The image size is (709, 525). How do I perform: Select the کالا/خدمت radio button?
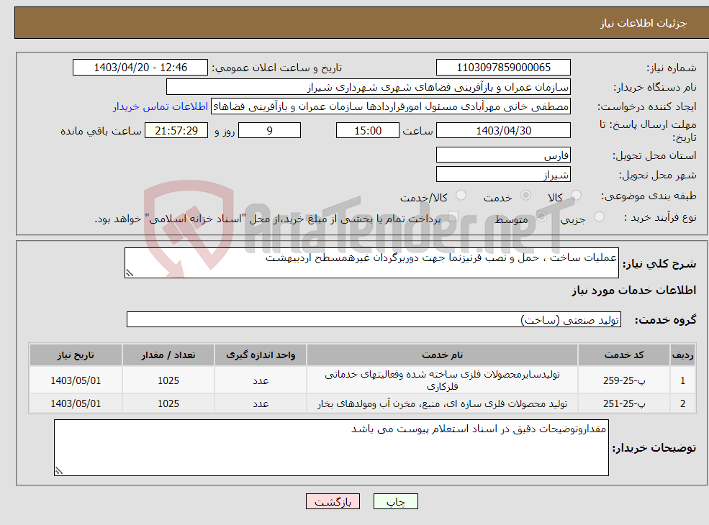tap(461, 195)
